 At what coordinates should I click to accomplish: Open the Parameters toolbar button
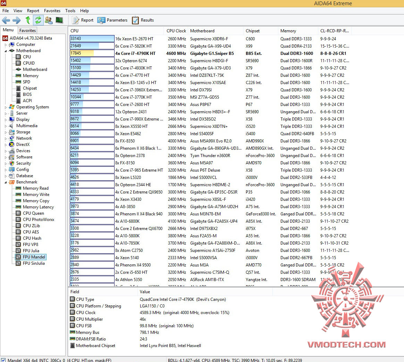[x=112, y=20]
